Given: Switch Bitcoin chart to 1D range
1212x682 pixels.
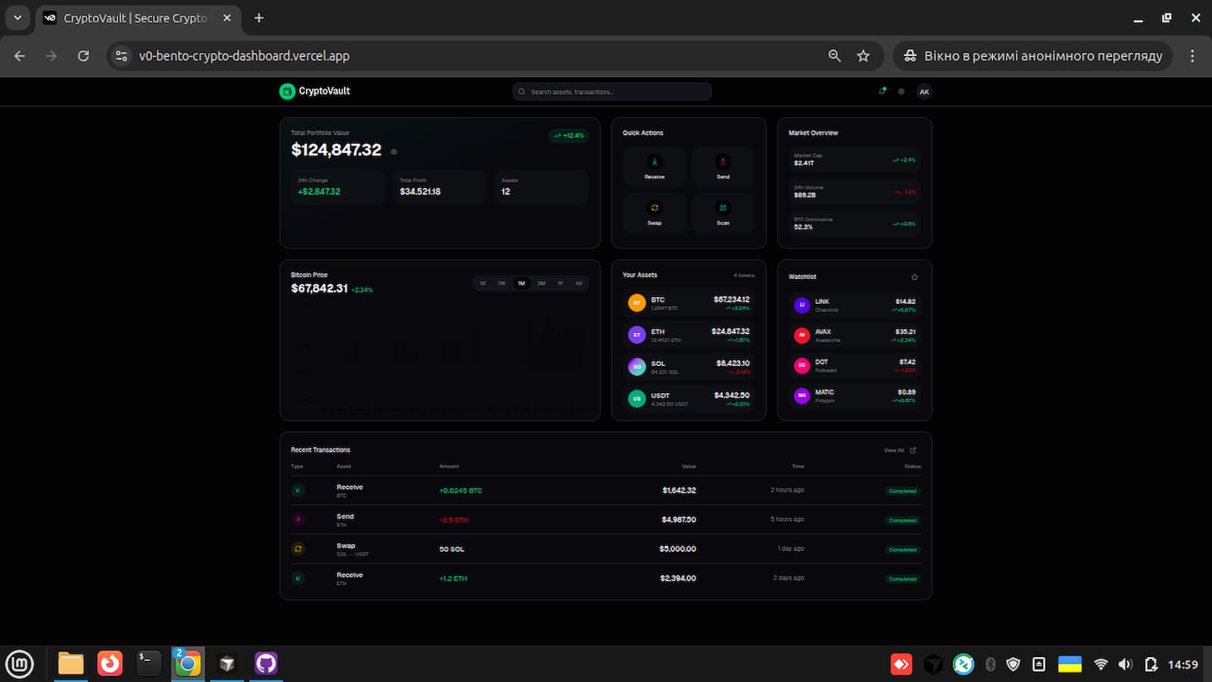Looking at the screenshot, I should [483, 283].
